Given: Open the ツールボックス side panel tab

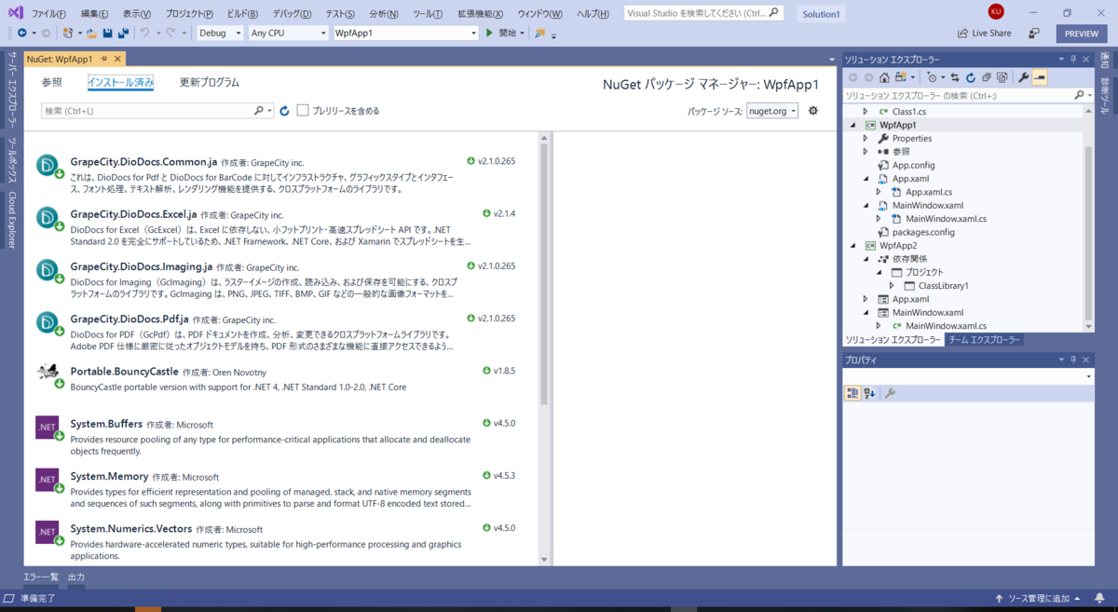Looking at the screenshot, I should point(12,162).
